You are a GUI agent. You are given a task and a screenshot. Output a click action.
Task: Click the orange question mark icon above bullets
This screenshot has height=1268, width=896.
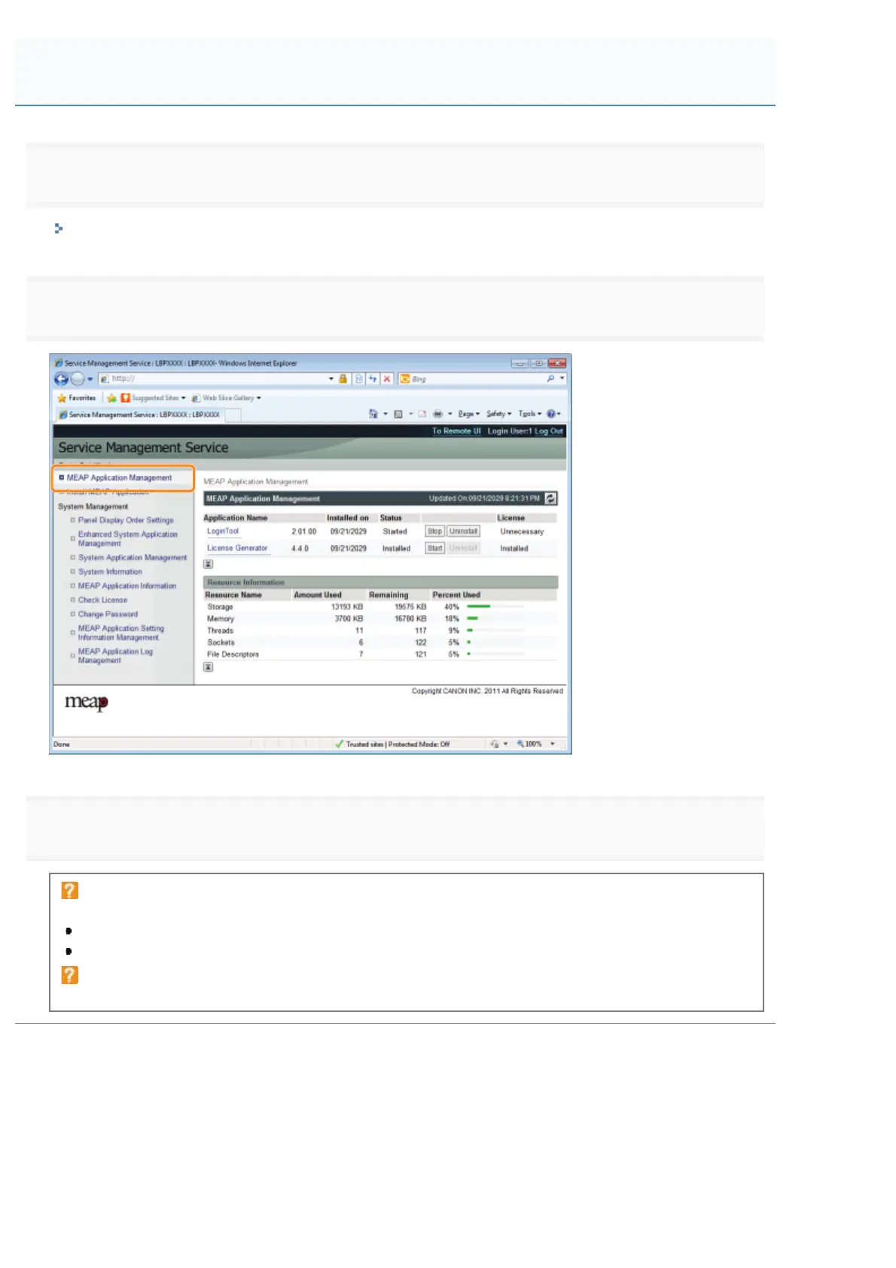(69, 891)
